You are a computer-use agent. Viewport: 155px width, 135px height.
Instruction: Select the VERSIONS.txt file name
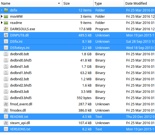pos(20,129)
